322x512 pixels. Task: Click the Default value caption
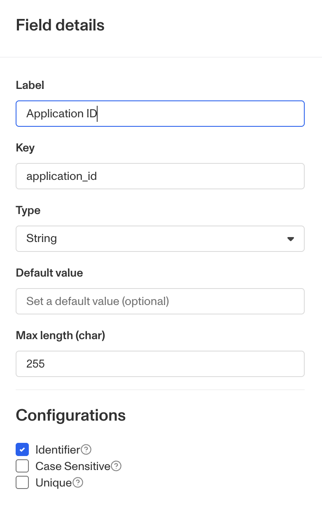[49, 273]
